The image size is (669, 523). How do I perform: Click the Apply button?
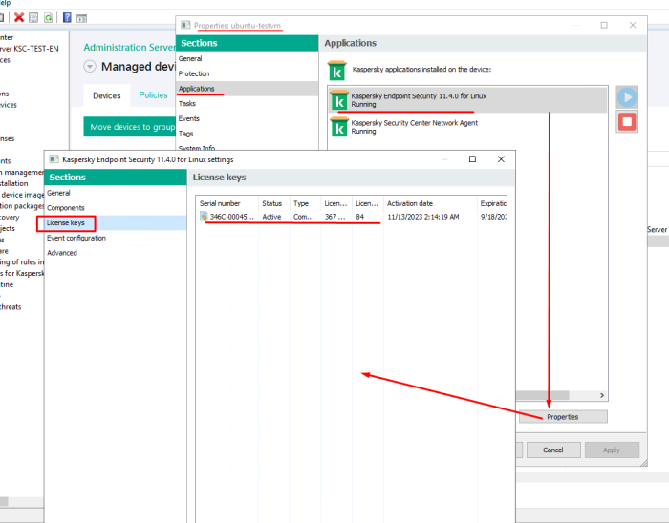point(612,450)
